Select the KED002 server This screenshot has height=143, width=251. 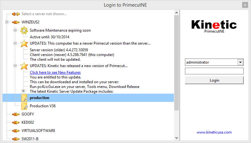pyautogui.click(x=28, y=122)
